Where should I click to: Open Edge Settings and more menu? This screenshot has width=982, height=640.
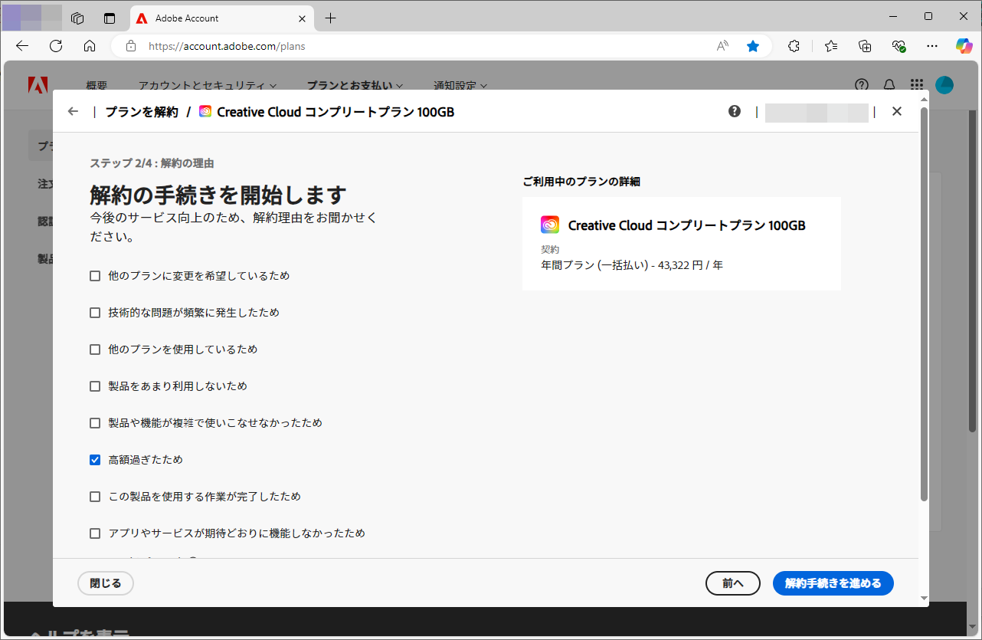pos(932,46)
